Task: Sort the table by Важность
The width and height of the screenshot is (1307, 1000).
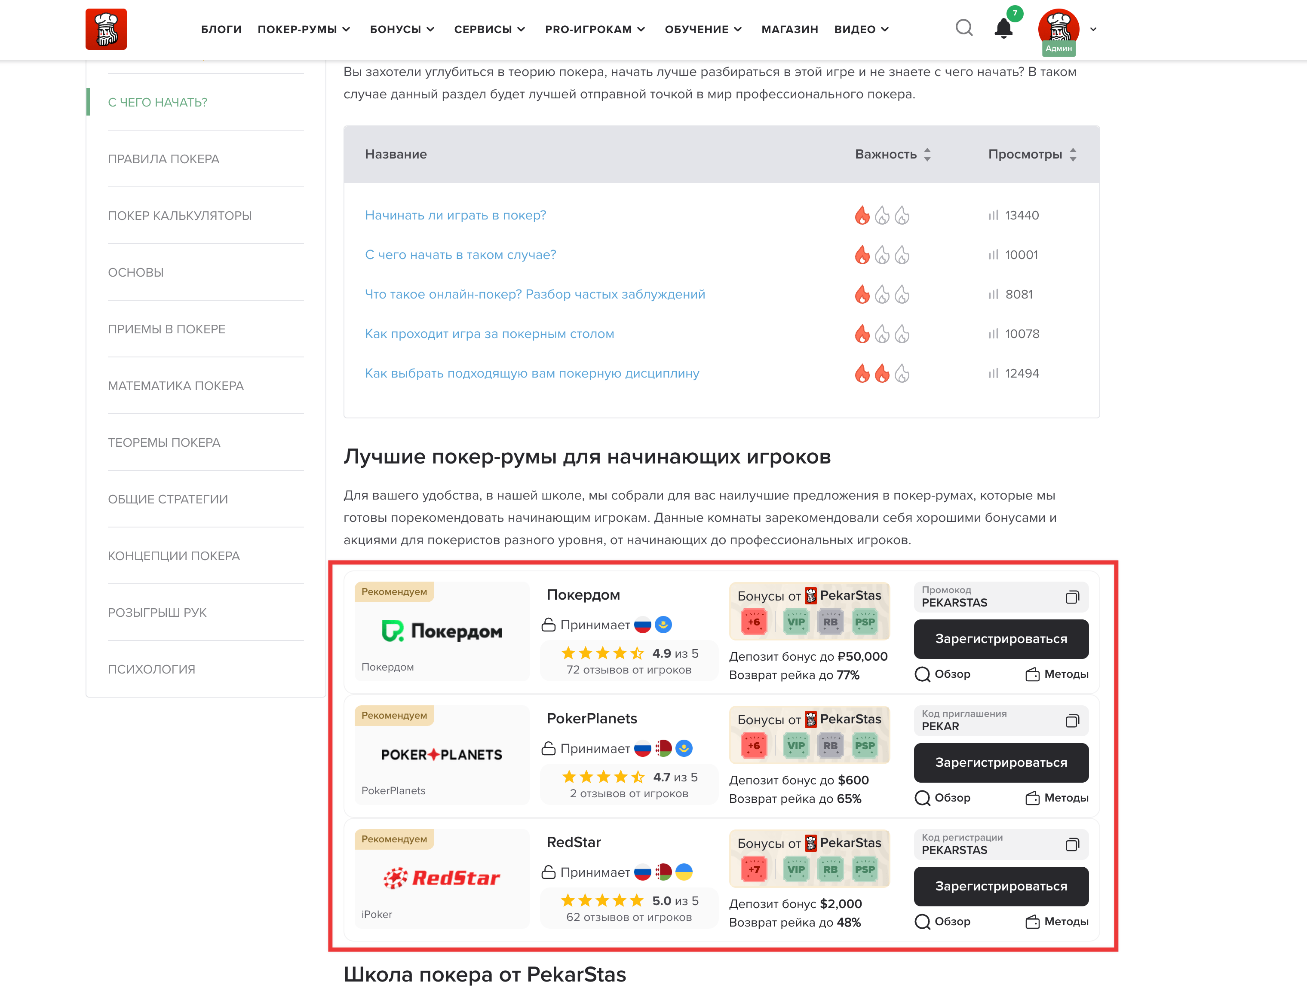Action: tap(893, 154)
